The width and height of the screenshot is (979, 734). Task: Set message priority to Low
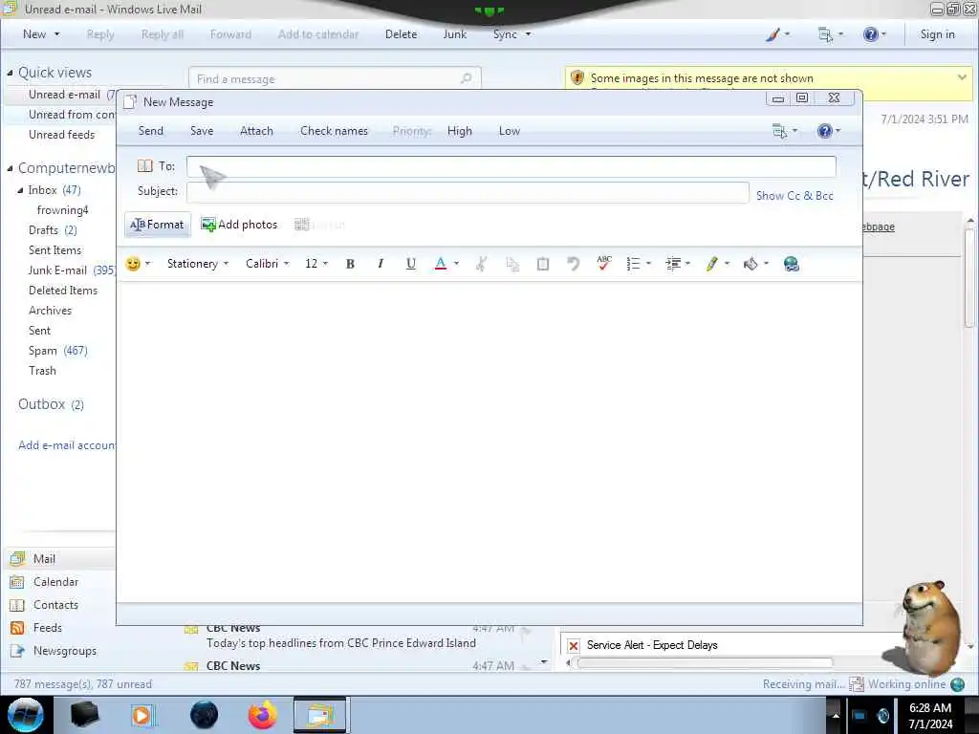coord(510,131)
